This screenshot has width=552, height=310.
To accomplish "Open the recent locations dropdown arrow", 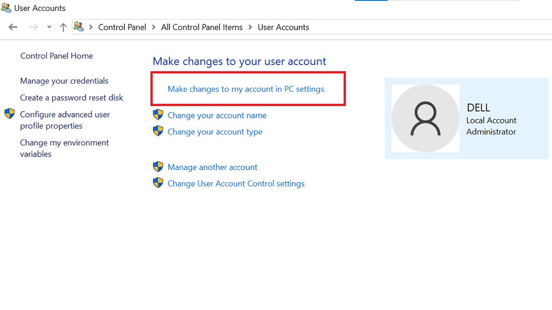I will [49, 28].
